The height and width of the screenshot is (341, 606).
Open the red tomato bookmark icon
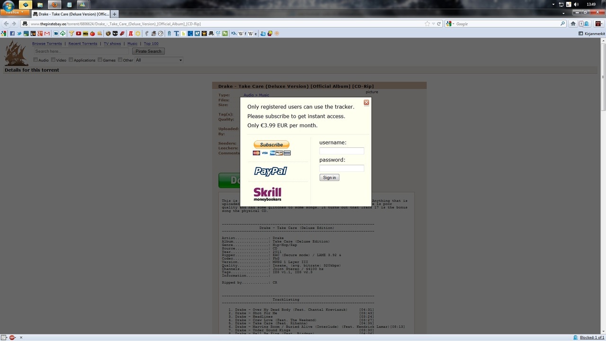pyautogui.click(x=92, y=34)
